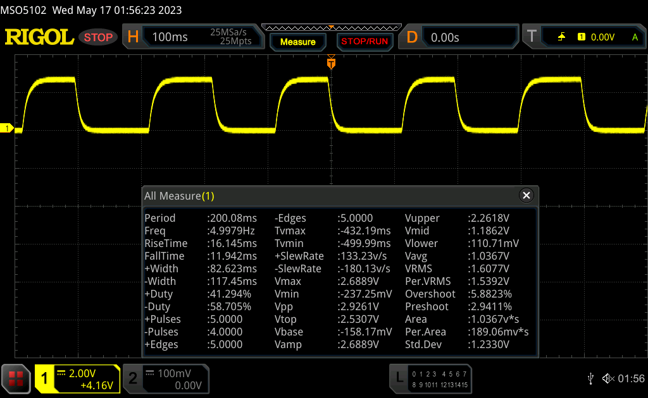
Task: Select the Vbase -158.17mV measurement
Action: [333, 332]
